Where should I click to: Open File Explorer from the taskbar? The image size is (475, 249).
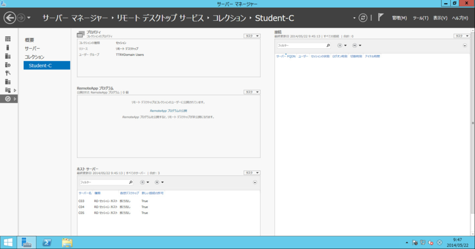67,242
